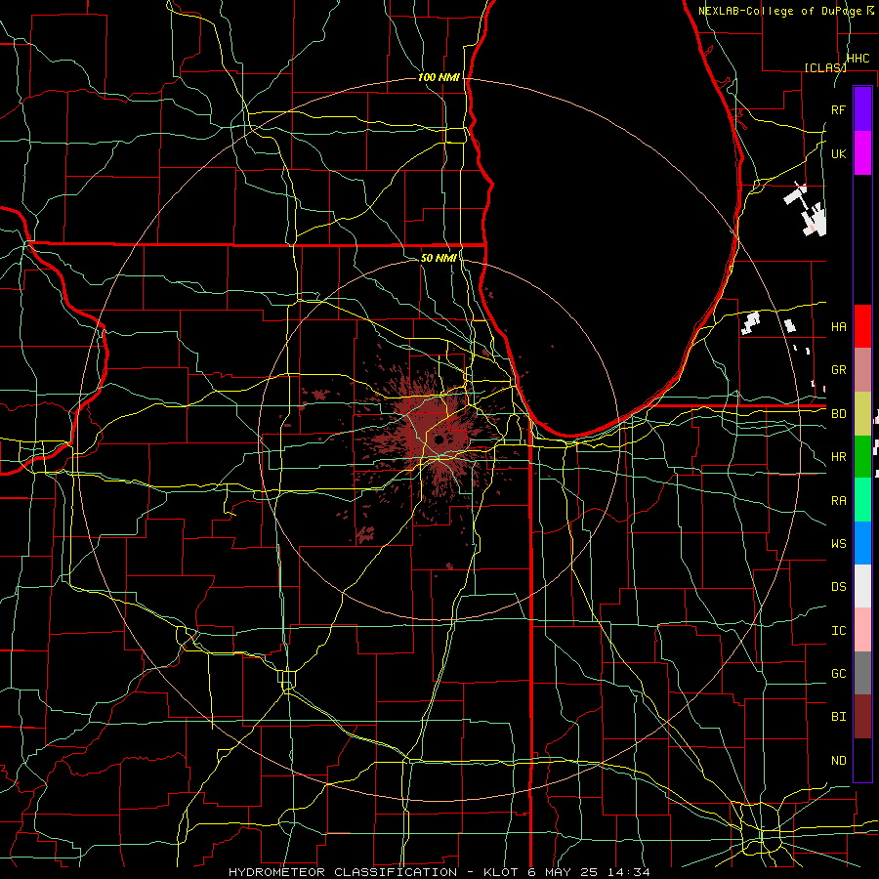The width and height of the screenshot is (879, 879).
Task: Select the GR legend color block
Action: coord(862,369)
